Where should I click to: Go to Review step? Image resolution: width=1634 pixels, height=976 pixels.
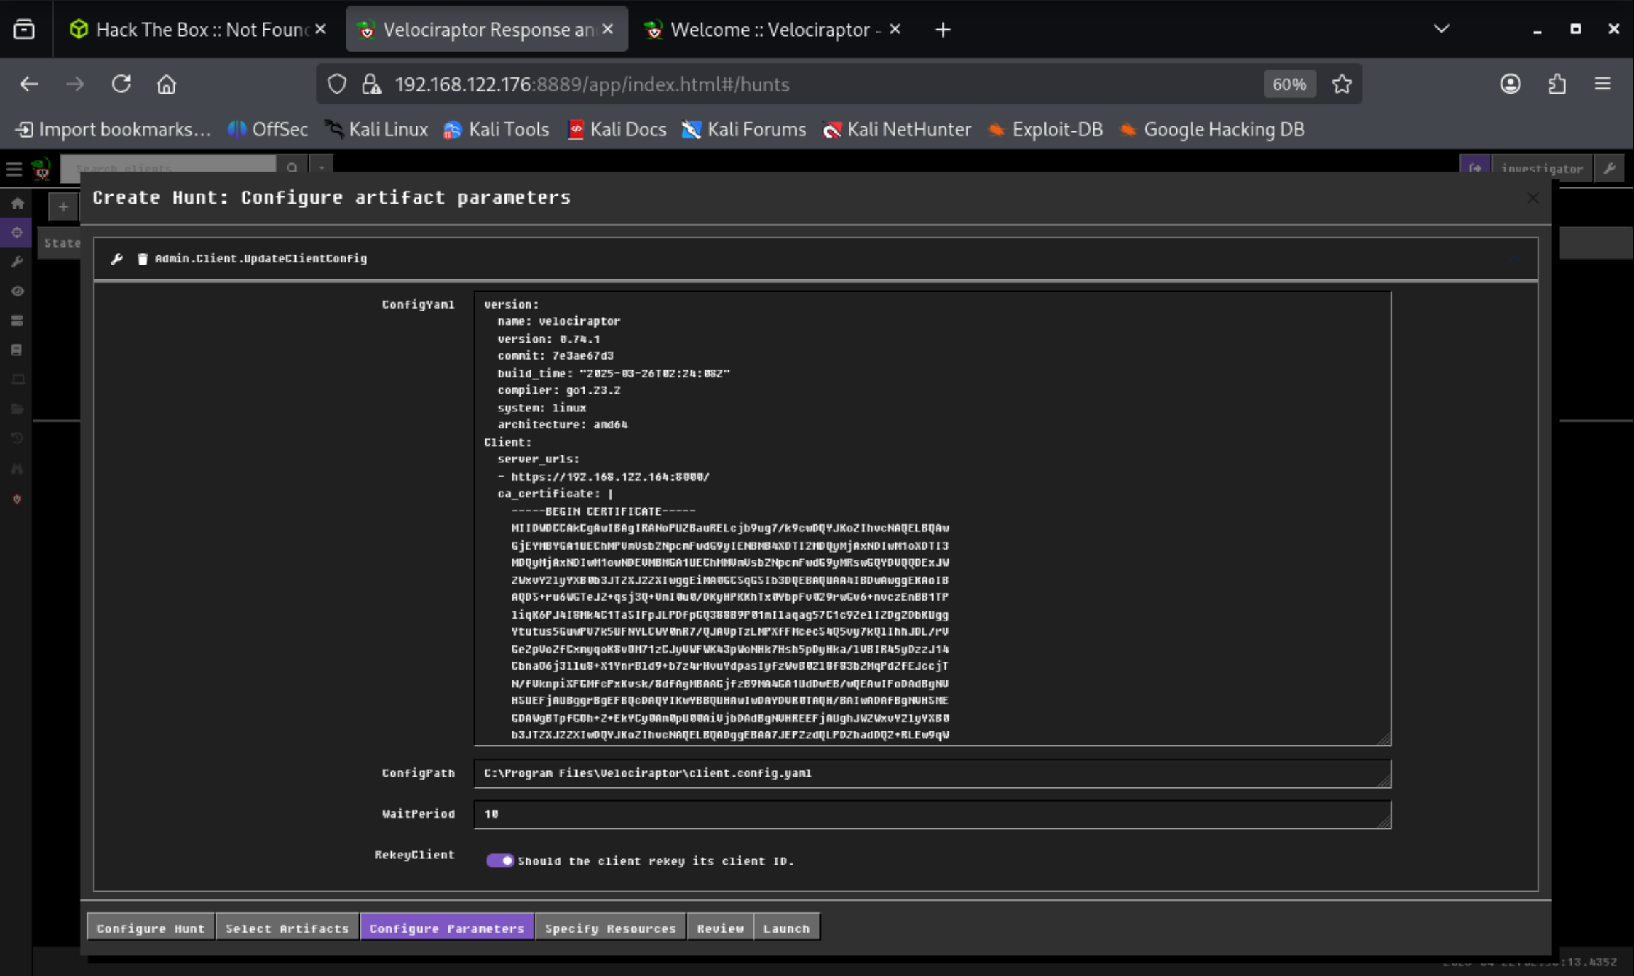tap(720, 928)
